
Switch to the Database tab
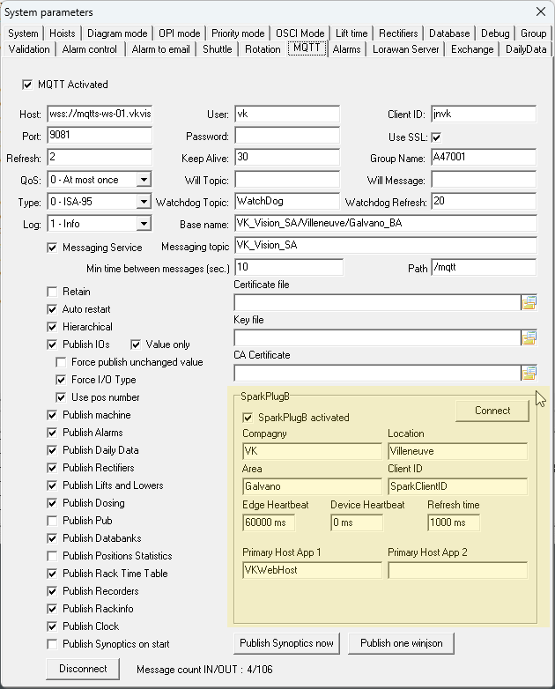(x=449, y=33)
